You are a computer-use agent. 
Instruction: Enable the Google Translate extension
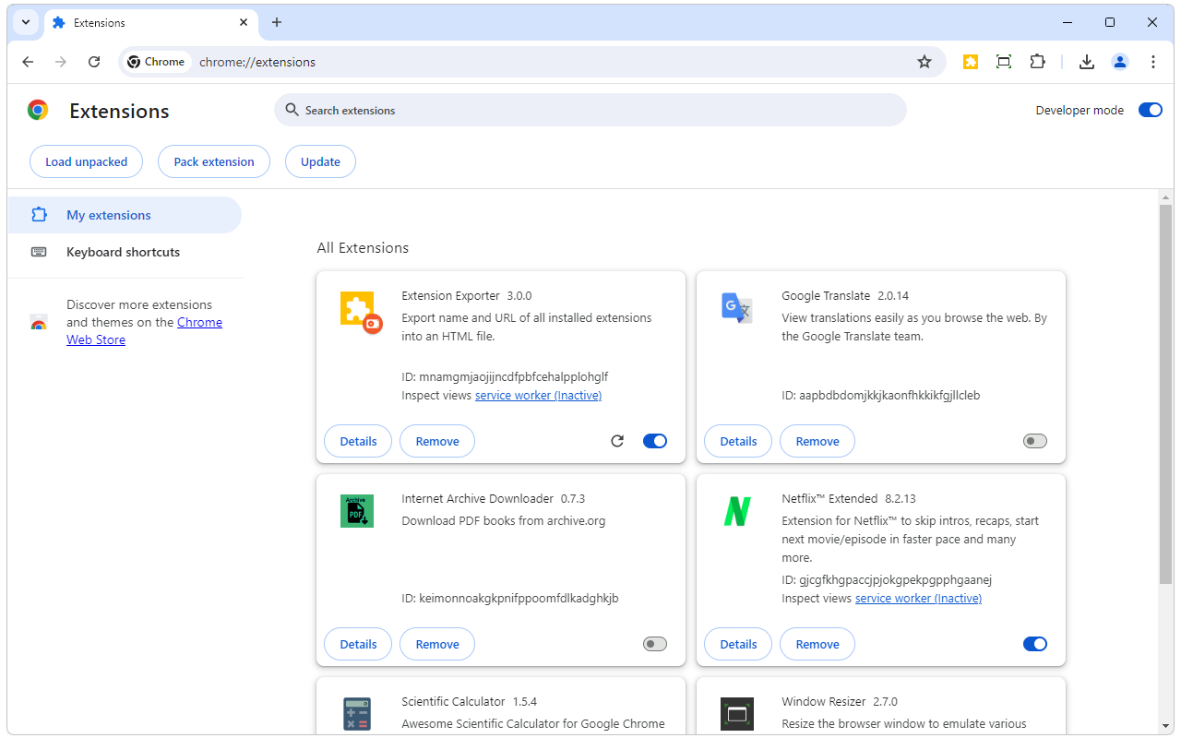(x=1034, y=441)
